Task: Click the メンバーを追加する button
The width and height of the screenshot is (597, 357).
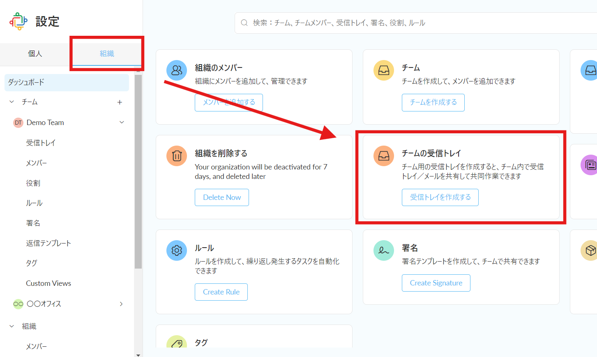Action: tap(229, 102)
